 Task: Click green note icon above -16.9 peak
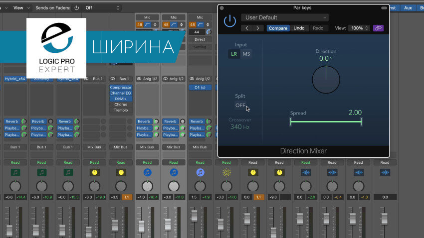pyautogui.click(x=41, y=172)
